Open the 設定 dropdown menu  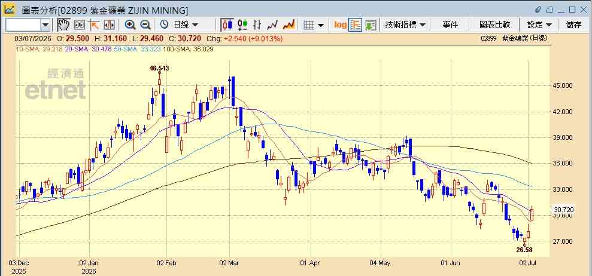click(x=539, y=25)
